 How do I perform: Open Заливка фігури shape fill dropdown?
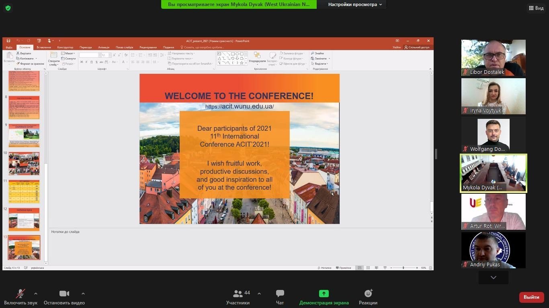(292, 53)
